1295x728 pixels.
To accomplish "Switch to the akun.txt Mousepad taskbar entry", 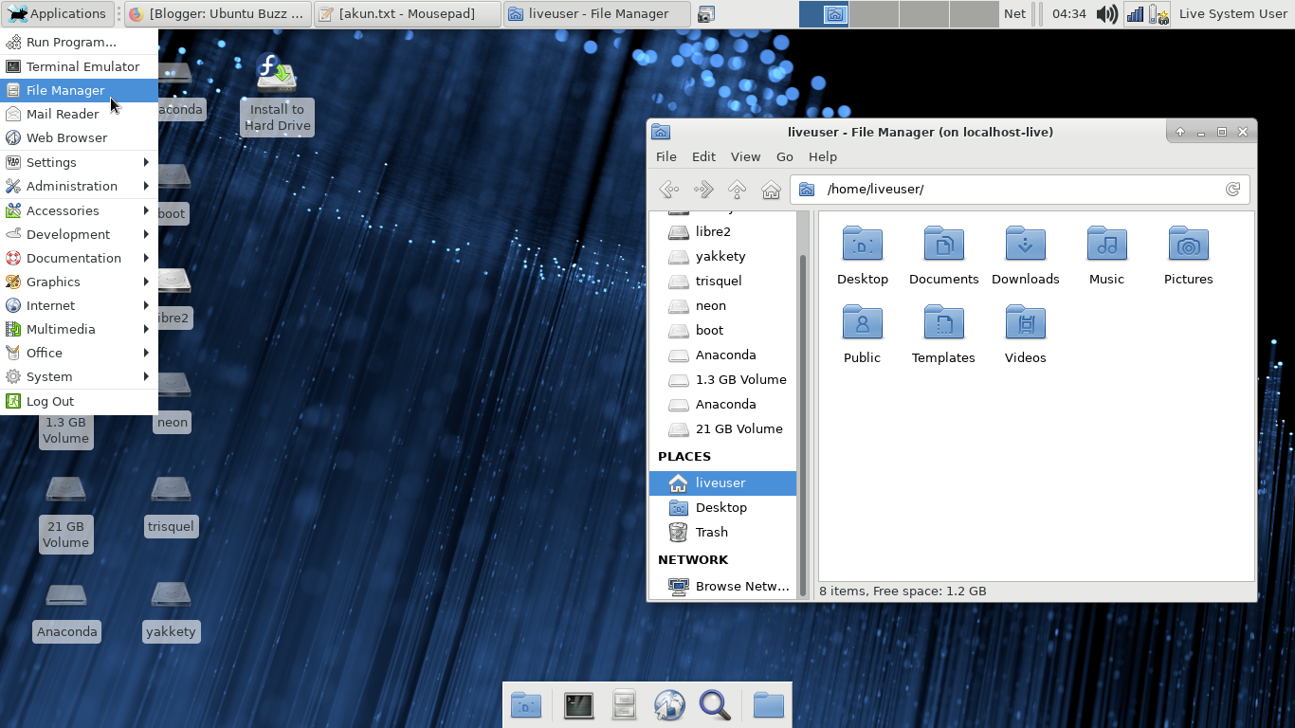I will (x=406, y=13).
